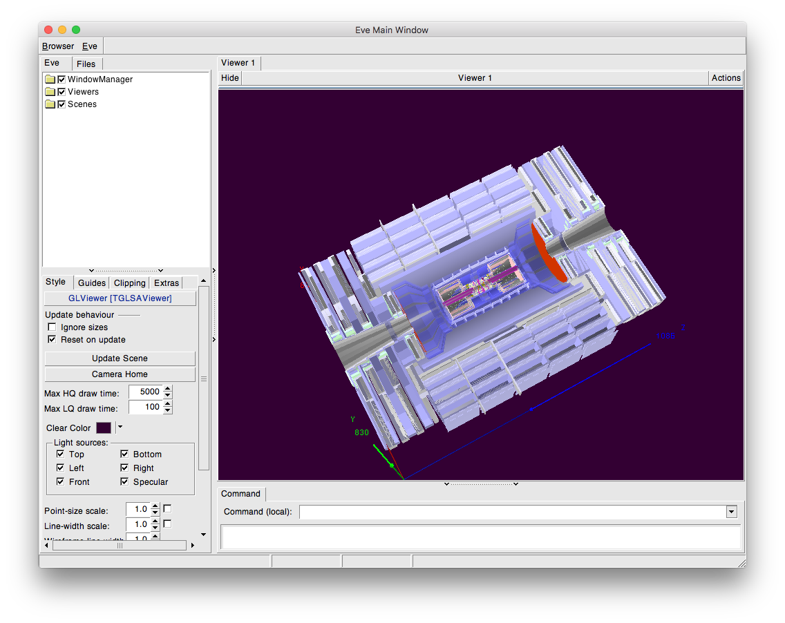The width and height of the screenshot is (785, 623).
Task: Disable the Specular light source
Action: [x=124, y=482]
